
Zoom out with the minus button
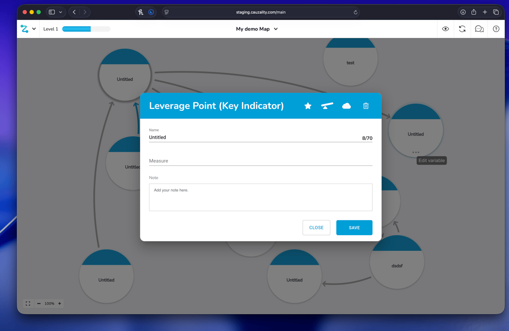[x=39, y=303]
